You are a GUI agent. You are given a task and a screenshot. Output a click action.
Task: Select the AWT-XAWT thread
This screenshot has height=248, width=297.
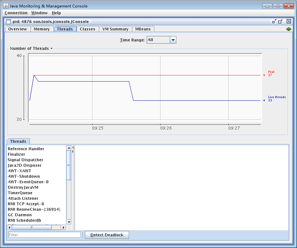(19, 171)
